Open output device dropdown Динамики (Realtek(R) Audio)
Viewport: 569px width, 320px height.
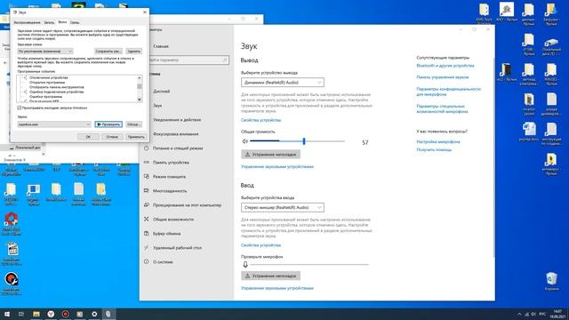(283, 83)
